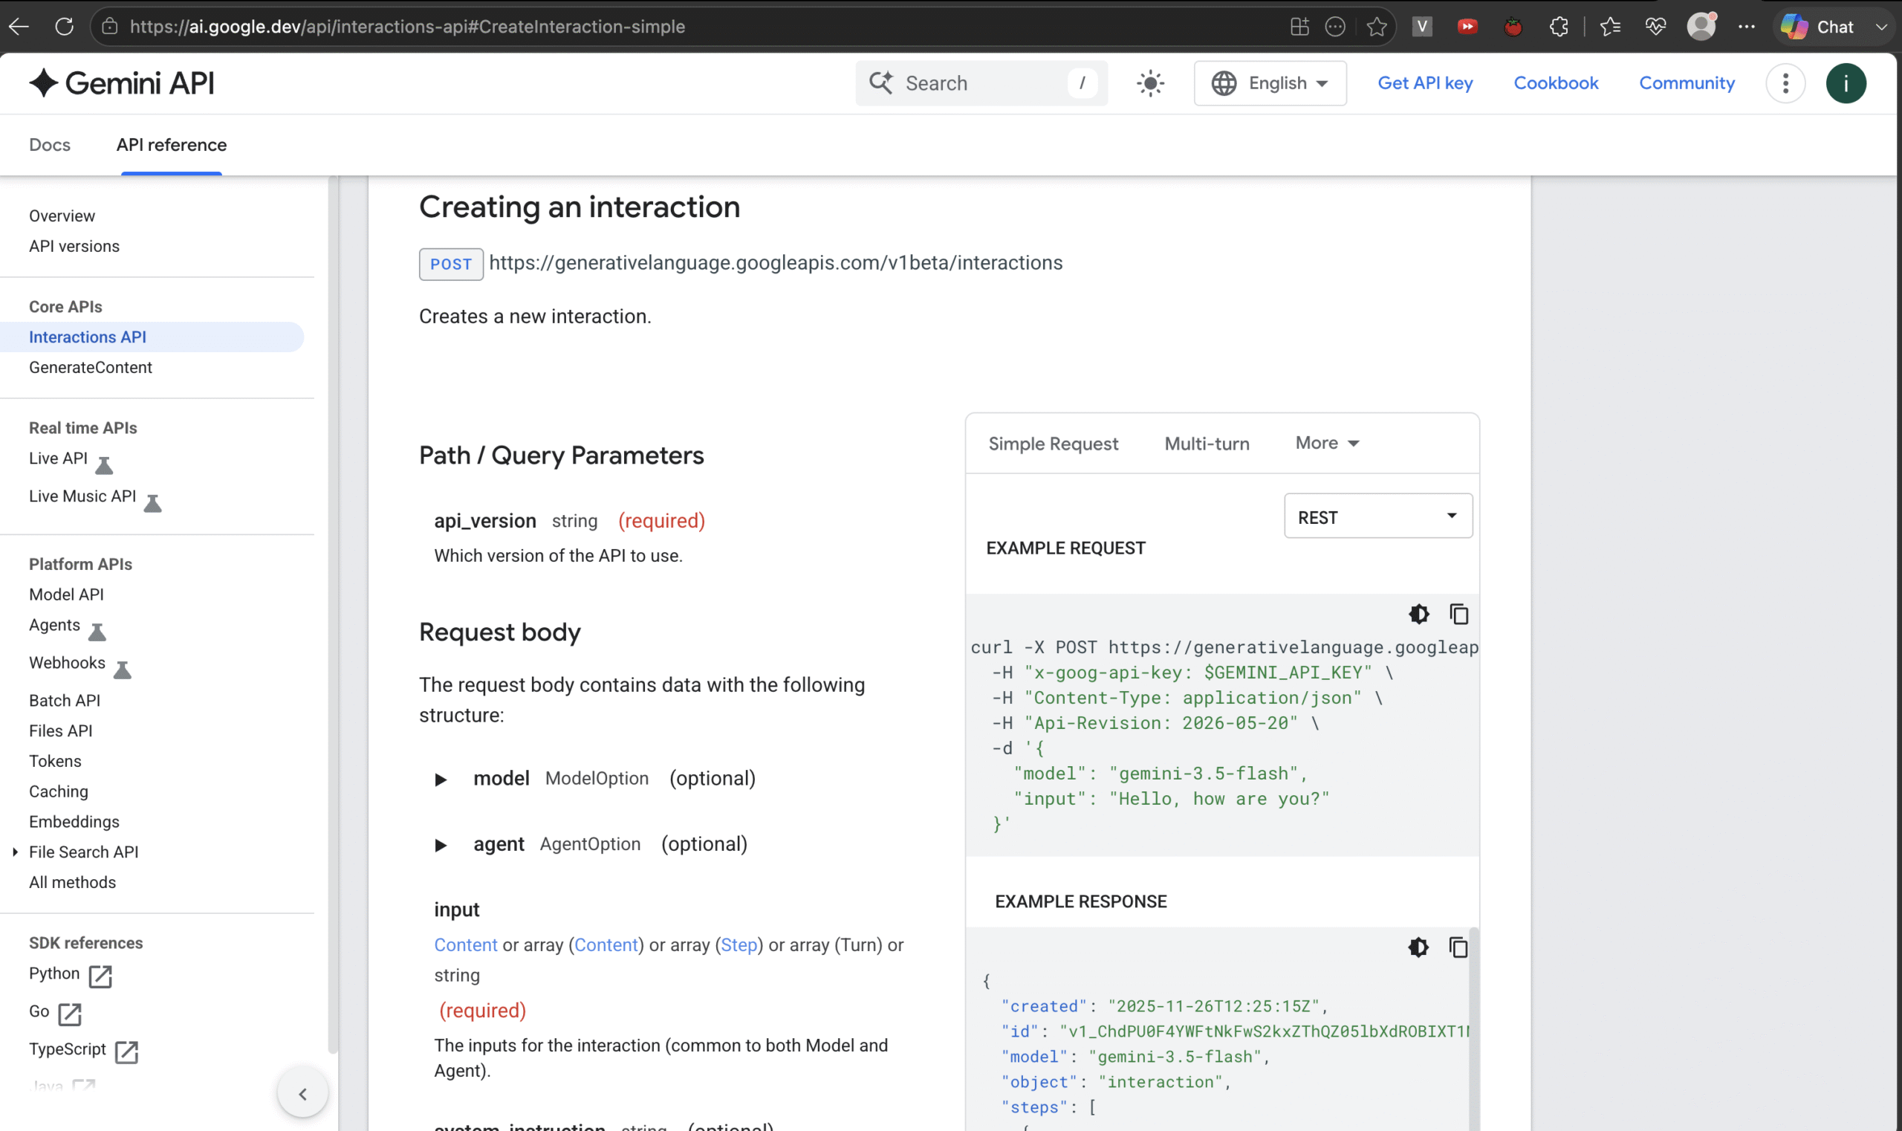Open the TypeScript SDK external link

click(x=83, y=1050)
